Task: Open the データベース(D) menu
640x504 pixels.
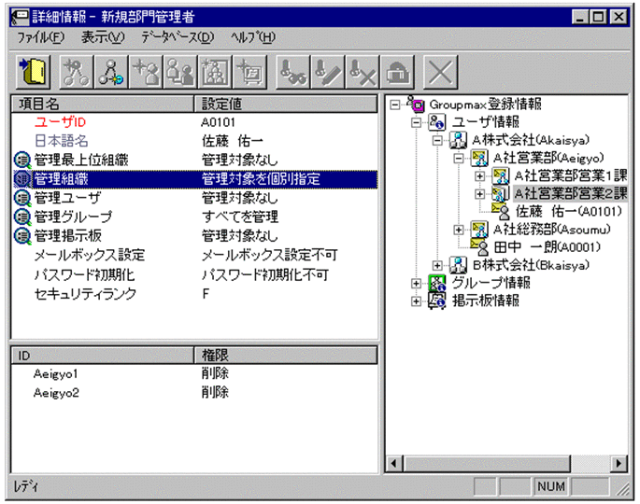Action: coord(178,37)
